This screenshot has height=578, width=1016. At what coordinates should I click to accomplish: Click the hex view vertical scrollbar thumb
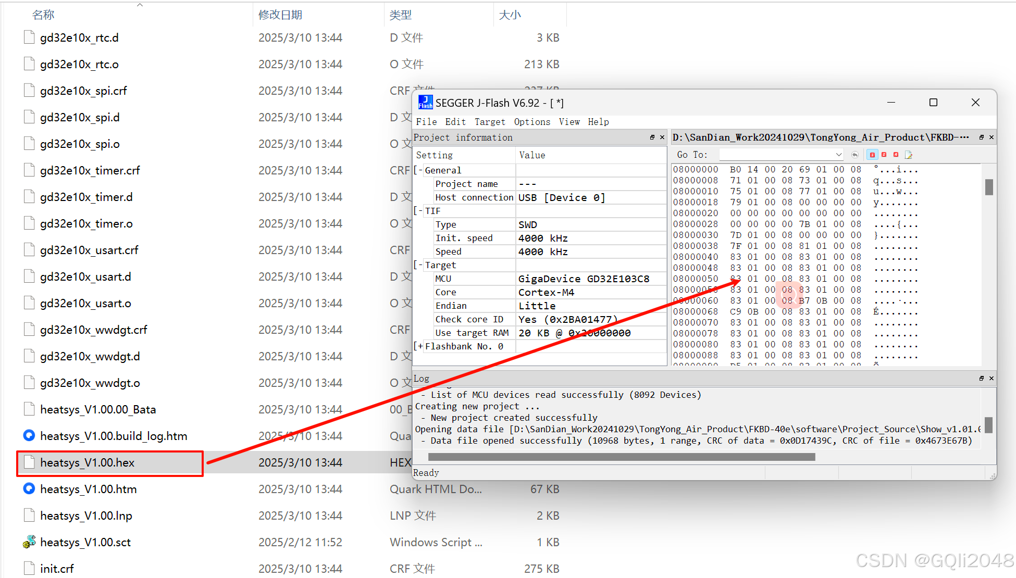(x=988, y=186)
